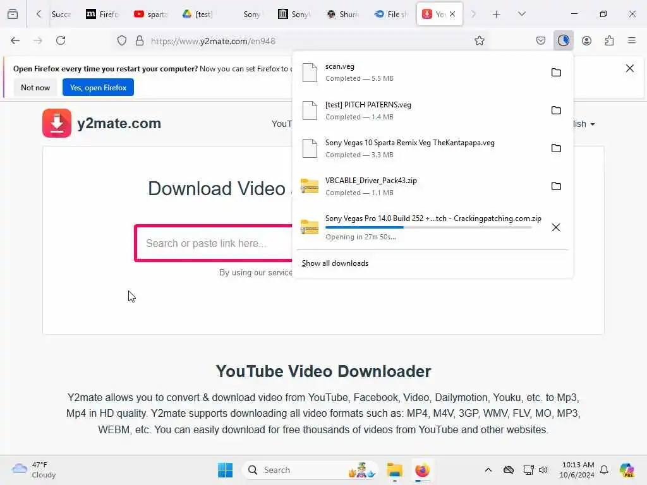Close the active y2mate tab
Viewport: 647px width, 485px height.
tap(452, 14)
